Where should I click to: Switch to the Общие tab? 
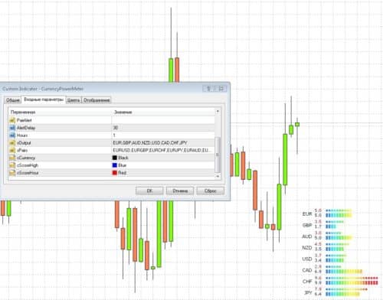coord(13,100)
